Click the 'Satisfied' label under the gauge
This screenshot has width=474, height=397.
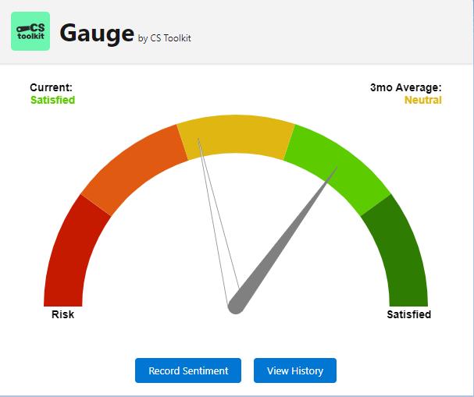(408, 314)
